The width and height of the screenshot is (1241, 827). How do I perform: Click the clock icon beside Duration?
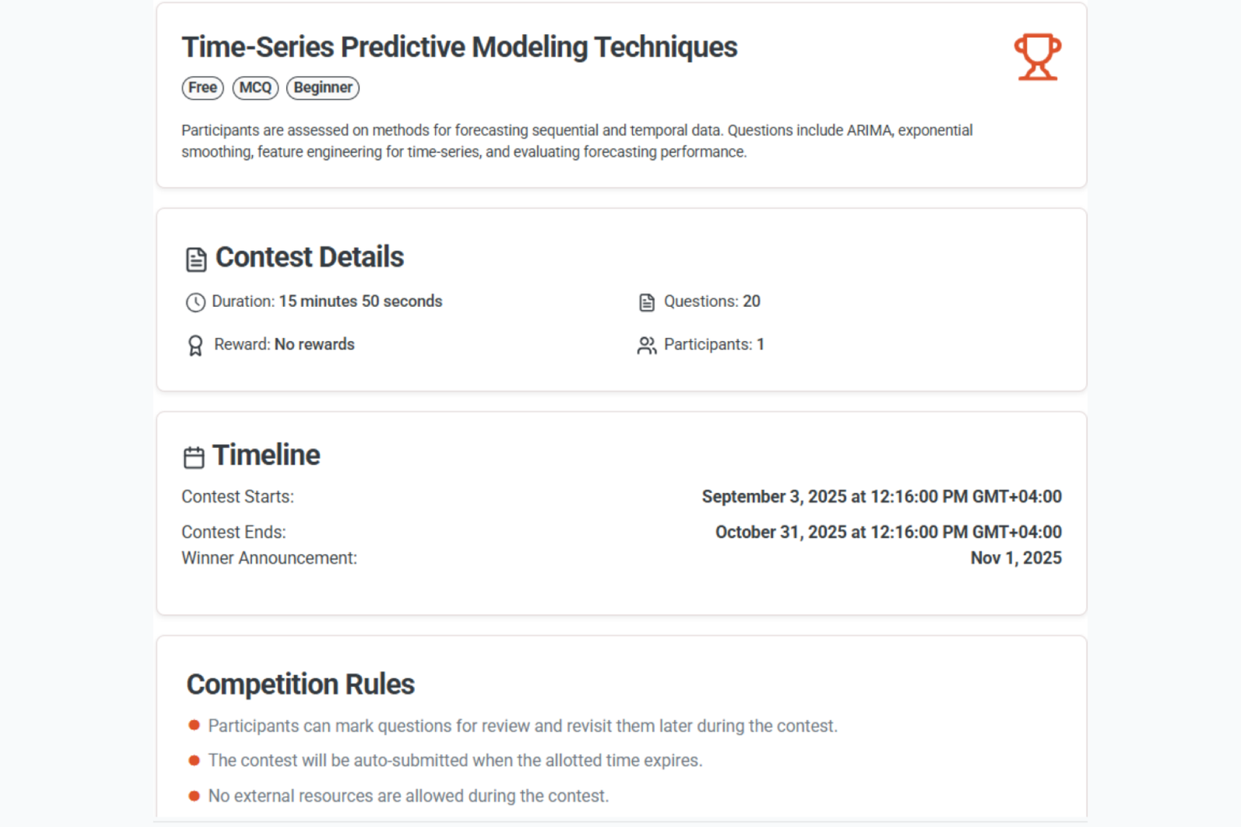(195, 302)
